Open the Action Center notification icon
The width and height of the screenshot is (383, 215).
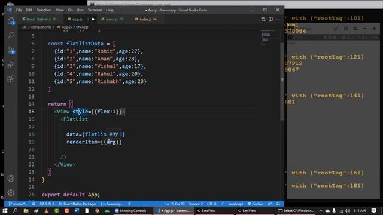tap(373, 211)
